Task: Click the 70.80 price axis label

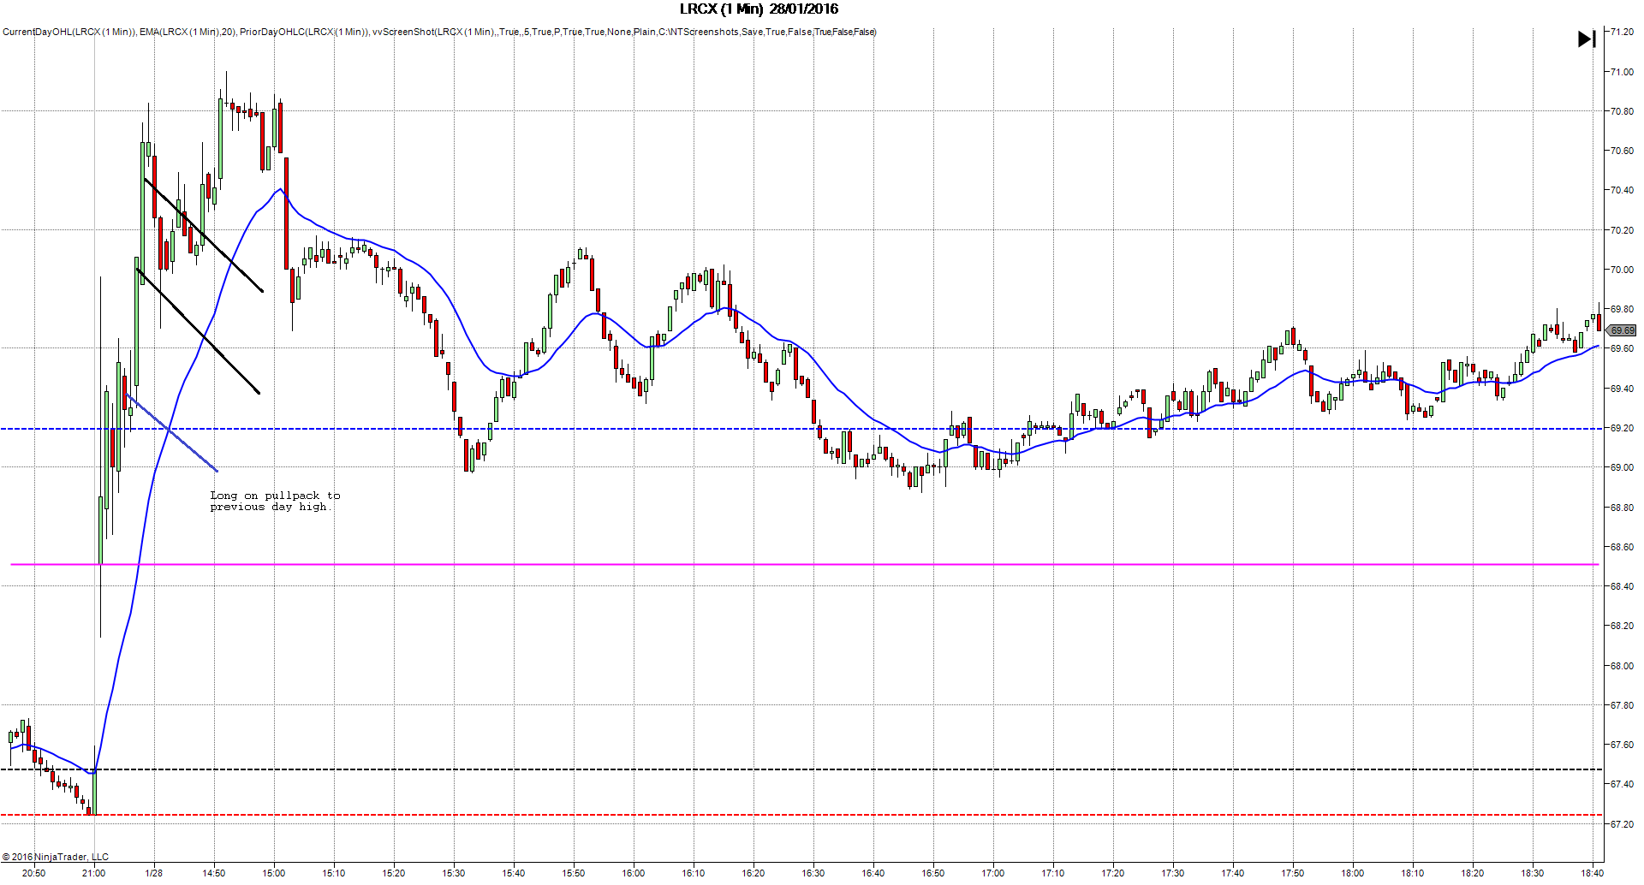Action: click(x=1622, y=111)
